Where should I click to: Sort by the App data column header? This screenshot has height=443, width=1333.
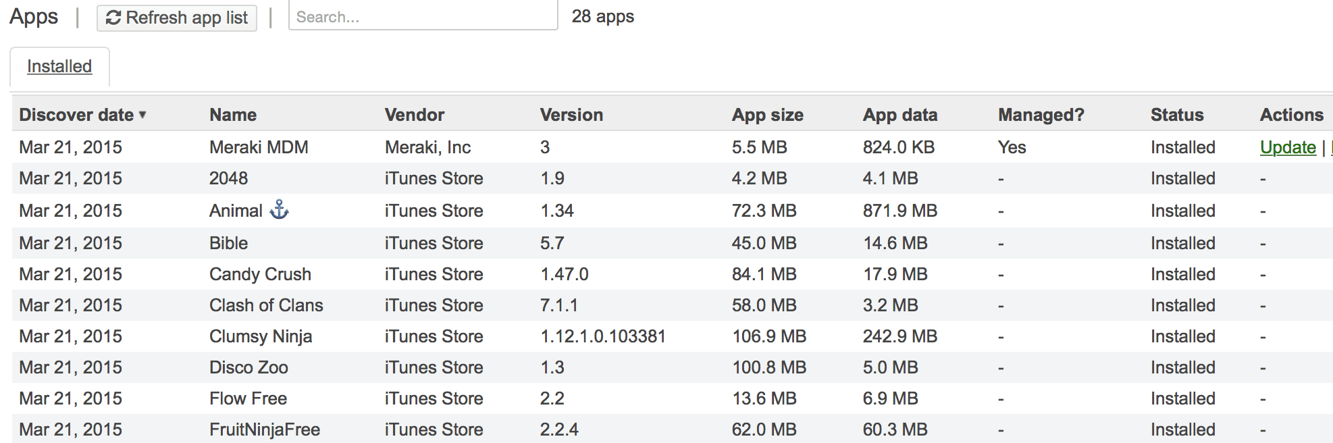click(x=900, y=115)
